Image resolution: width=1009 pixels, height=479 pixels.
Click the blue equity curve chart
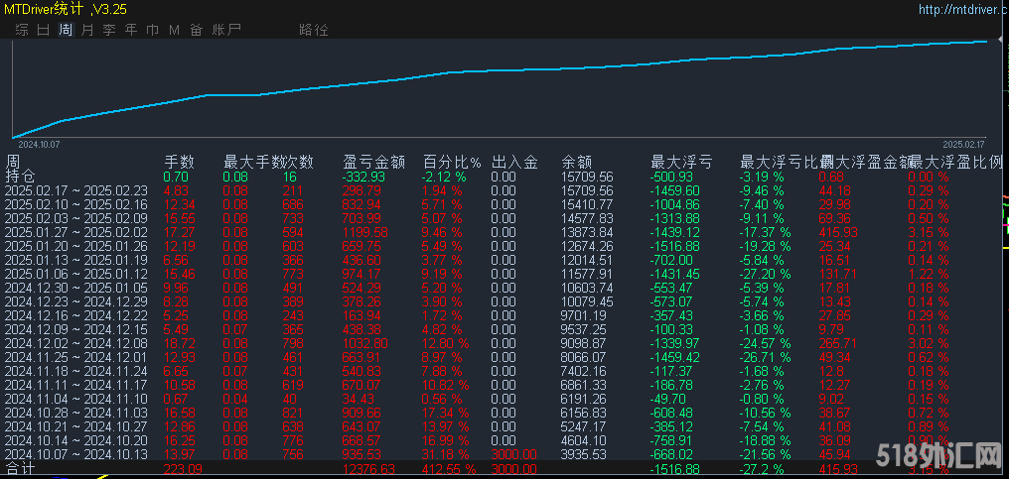pos(500,88)
